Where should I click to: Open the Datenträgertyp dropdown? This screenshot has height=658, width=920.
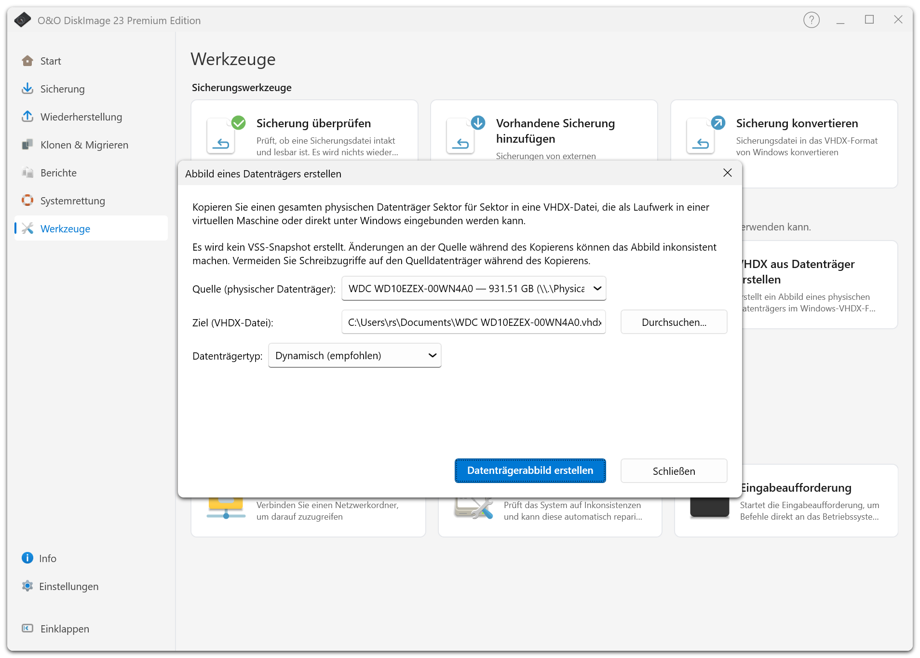355,355
